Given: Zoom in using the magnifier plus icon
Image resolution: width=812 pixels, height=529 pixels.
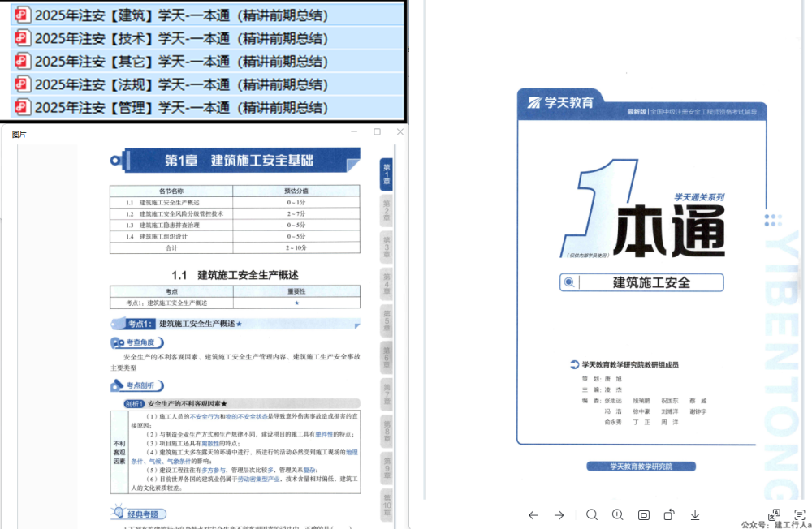Looking at the screenshot, I should coord(618,514).
